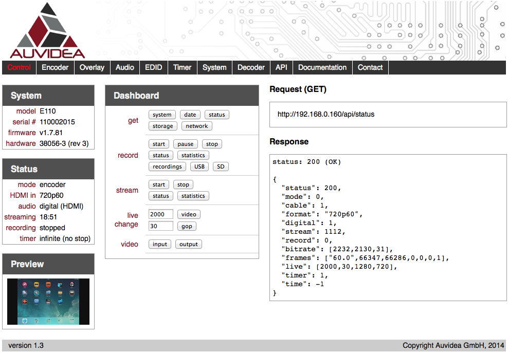508x353 pixels.
Task: Open the Encoder tab
Action: pyautogui.click(x=55, y=67)
